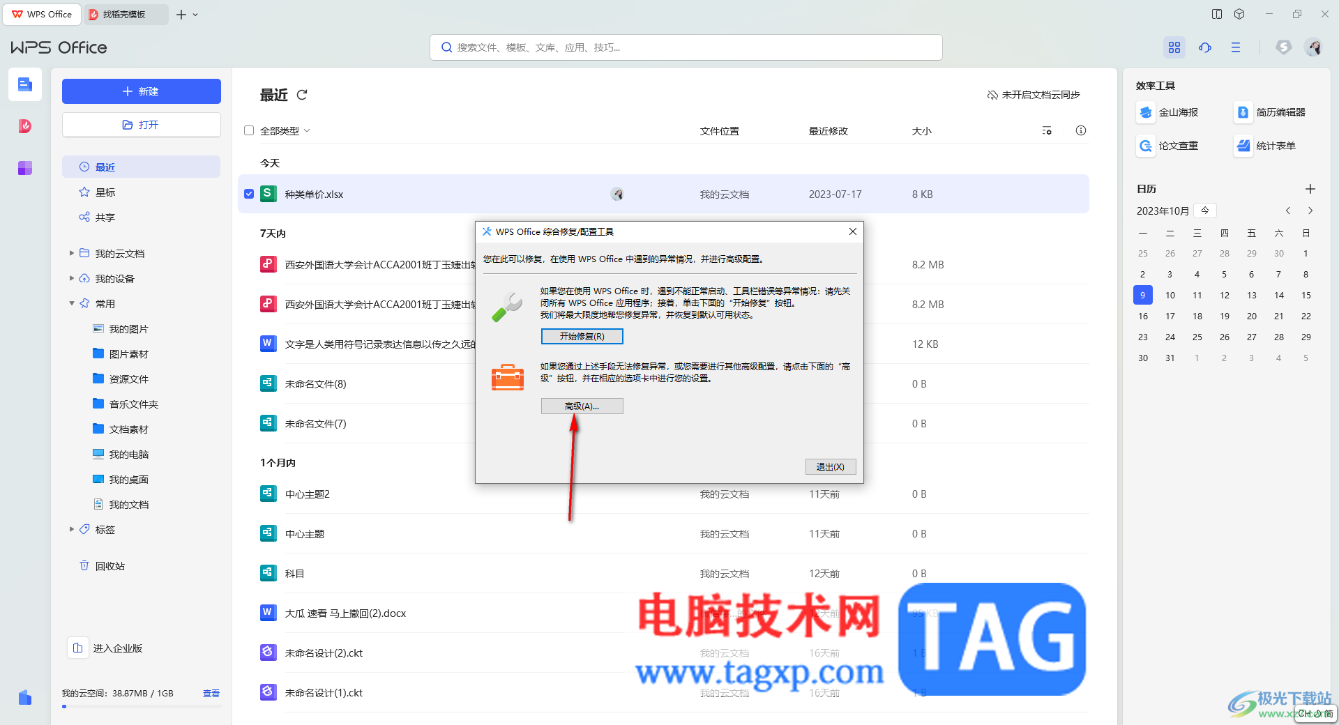
Task: Click the search files and templates field
Action: (x=686, y=47)
